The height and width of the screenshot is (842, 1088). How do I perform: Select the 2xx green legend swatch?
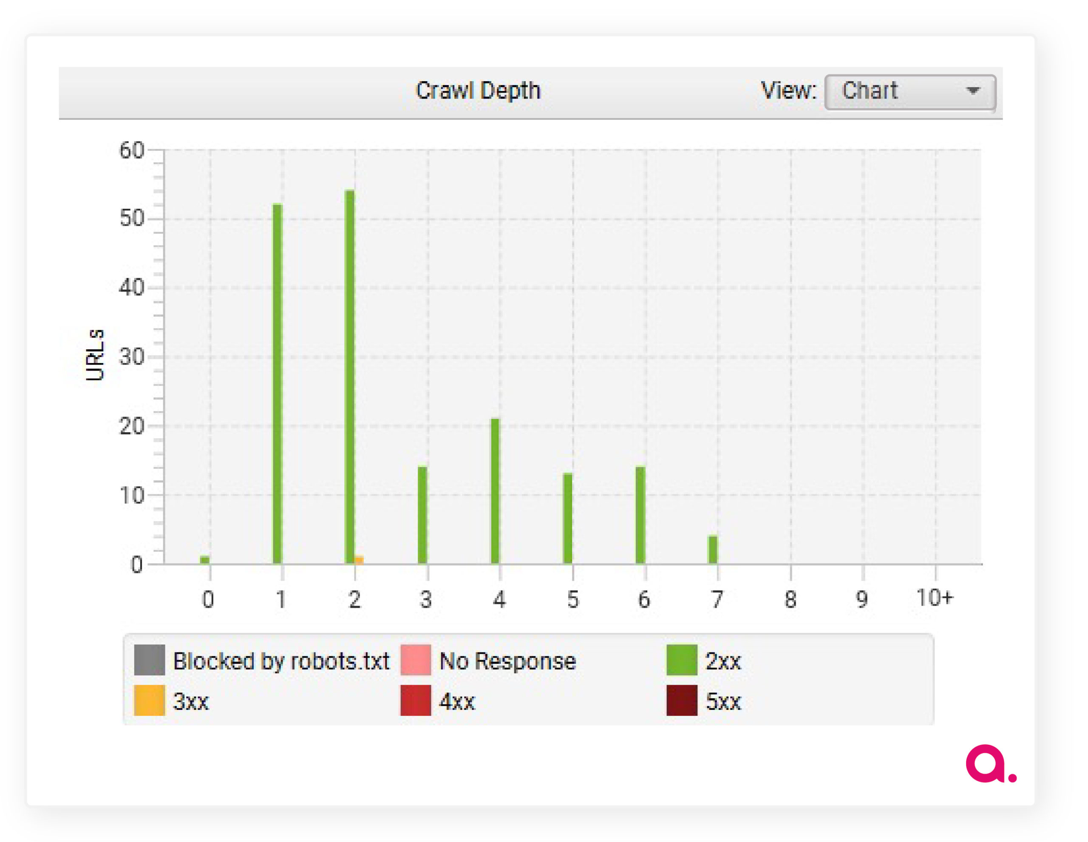tap(682, 660)
